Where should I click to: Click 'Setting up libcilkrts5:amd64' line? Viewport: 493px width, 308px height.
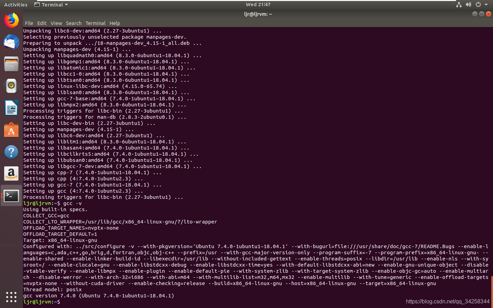point(111,154)
